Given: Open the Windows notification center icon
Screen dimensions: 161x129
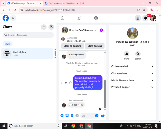Looking at the screenshot, I should 156,126.
